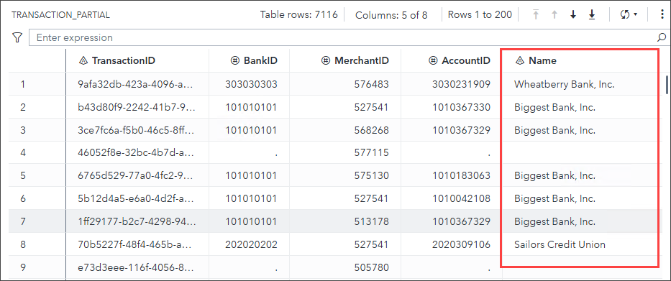Viewport: 671px width, 281px height.
Task: Click MerchantID value 568268
Action: click(371, 130)
